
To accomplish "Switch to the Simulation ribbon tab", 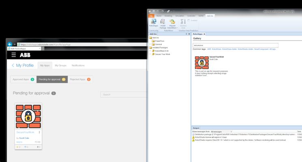I will [x=180, y=16].
